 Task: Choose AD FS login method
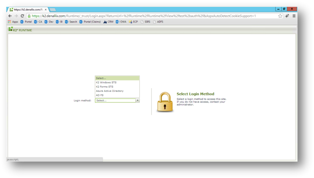(117, 95)
